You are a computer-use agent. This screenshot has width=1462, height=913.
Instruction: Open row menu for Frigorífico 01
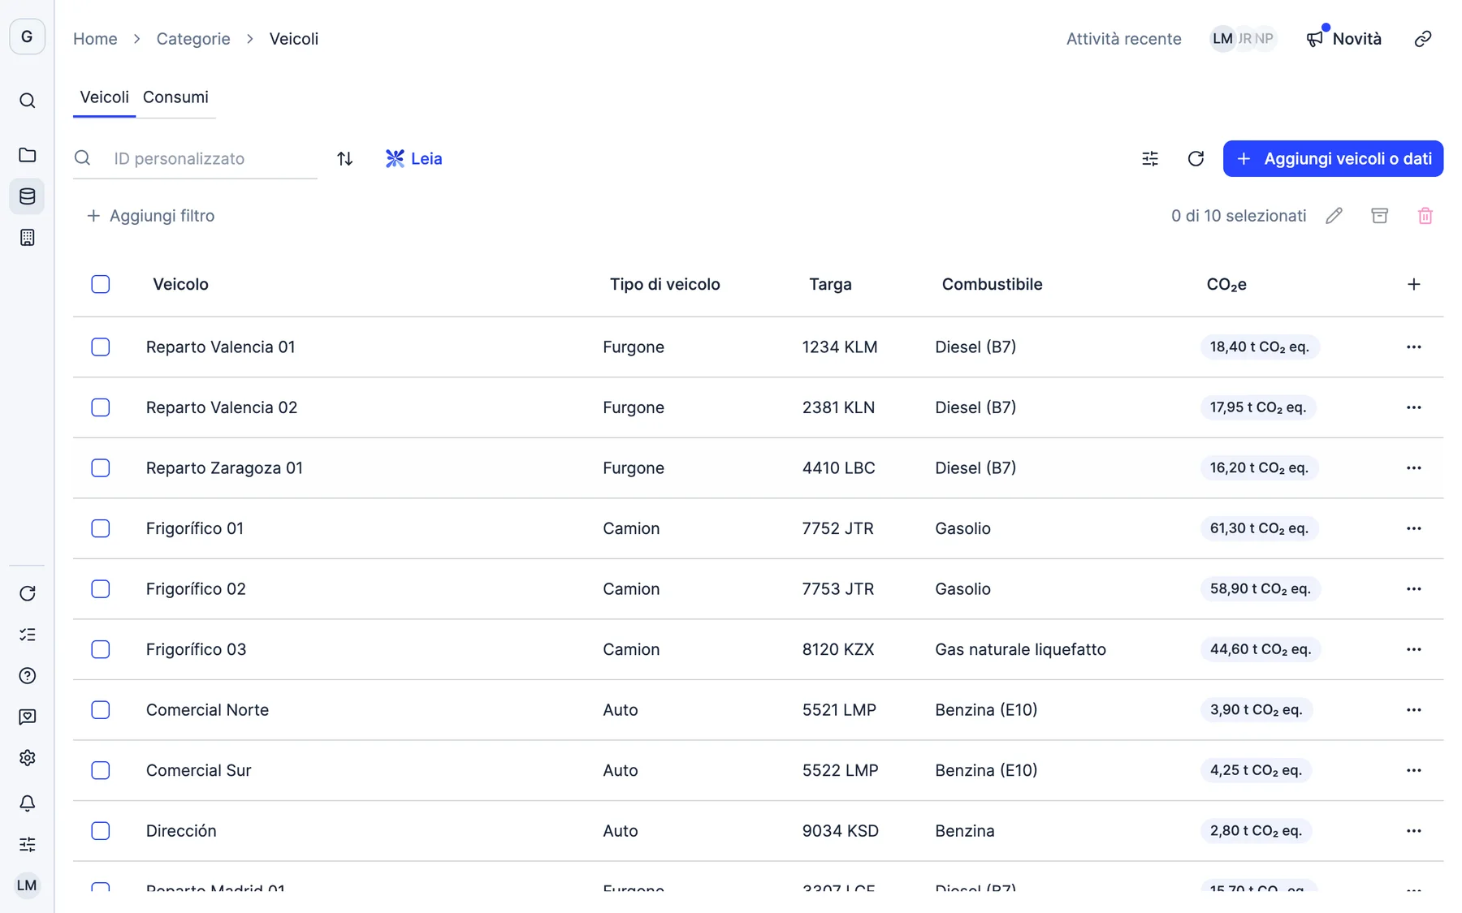click(x=1413, y=528)
